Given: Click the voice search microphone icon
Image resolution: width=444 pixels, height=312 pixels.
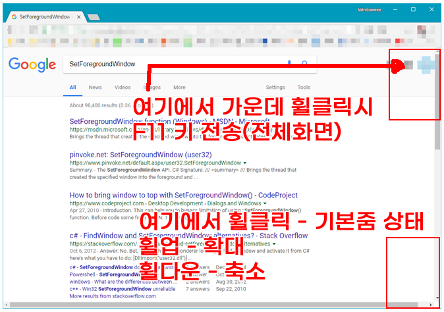Looking at the screenshot, I should [289, 65].
